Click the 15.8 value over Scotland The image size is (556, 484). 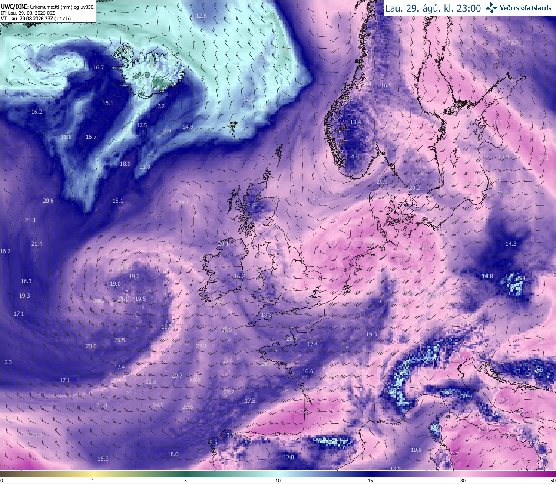pyautogui.click(x=250, y=205)
